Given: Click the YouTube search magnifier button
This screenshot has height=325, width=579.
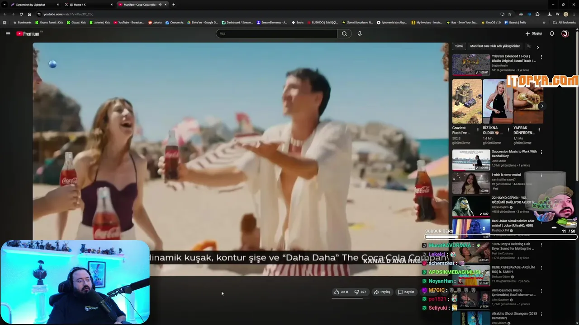Looking at the screenshot, I should click(344, 33).
